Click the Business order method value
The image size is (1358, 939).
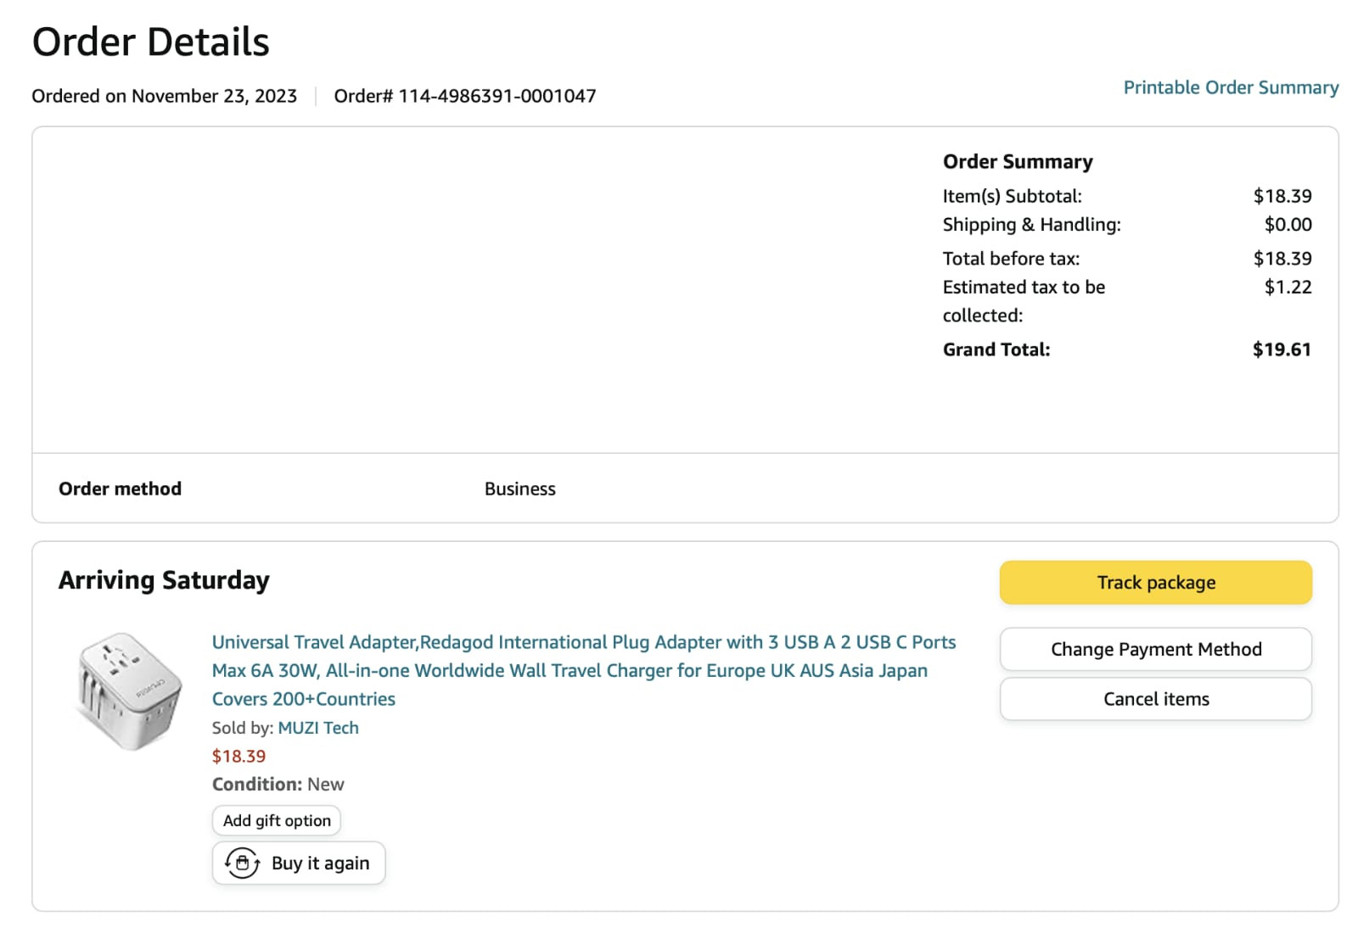click(x=519, y=489)
